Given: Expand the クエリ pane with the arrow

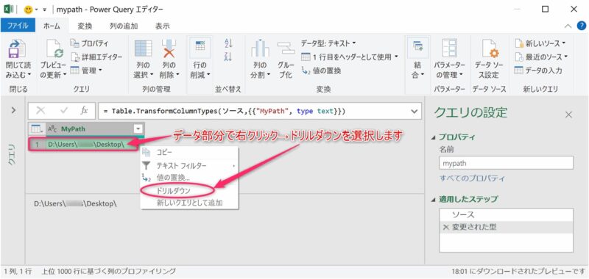Looking at the screenshot, I should [13, 110].
